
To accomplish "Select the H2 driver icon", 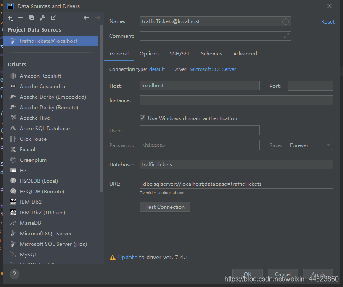I will pos(13,170).
